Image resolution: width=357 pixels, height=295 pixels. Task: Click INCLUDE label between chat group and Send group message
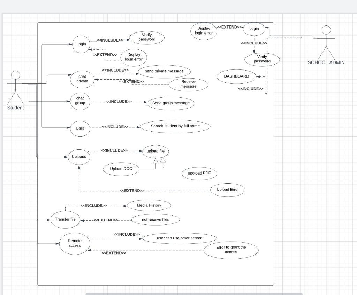119,102
